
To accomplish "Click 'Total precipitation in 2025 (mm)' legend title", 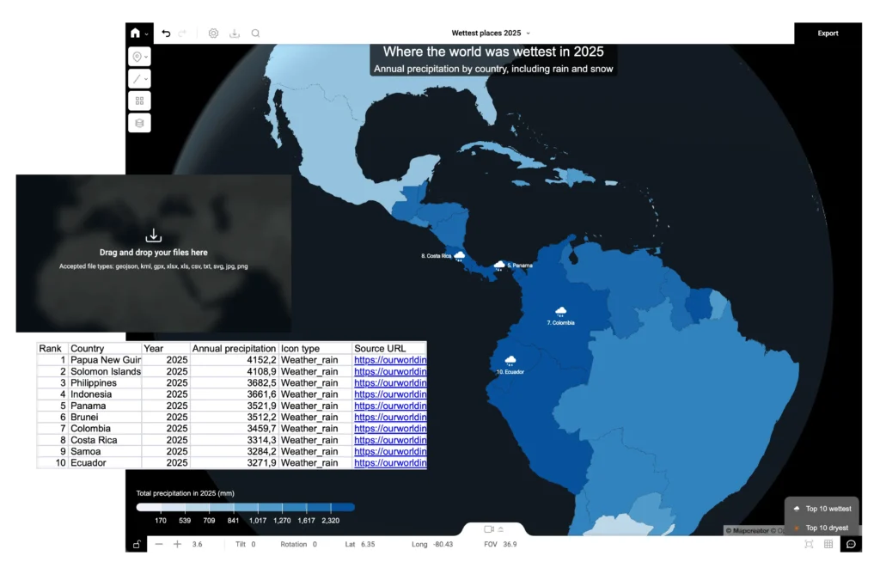I will click(186, 493).
